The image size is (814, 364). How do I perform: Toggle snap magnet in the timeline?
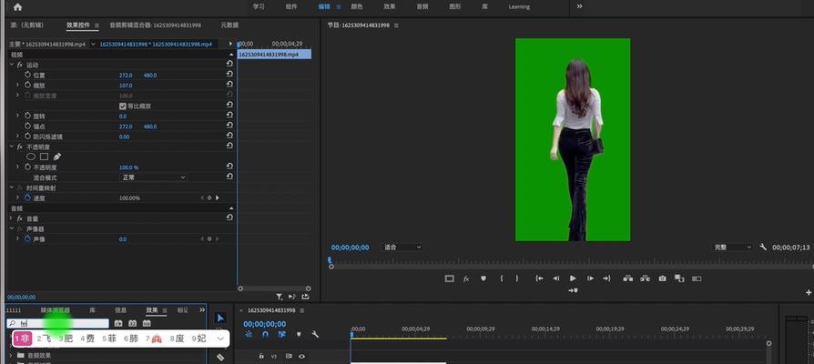[265, 335]
